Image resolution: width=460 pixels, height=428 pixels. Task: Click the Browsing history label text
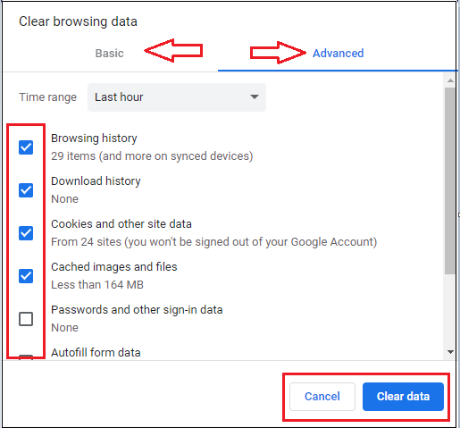click(94, 138)
